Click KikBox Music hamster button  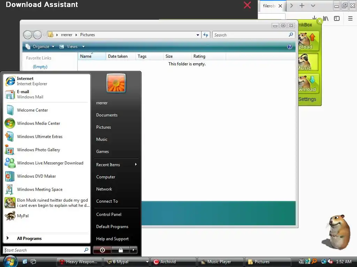pos(308,62)
